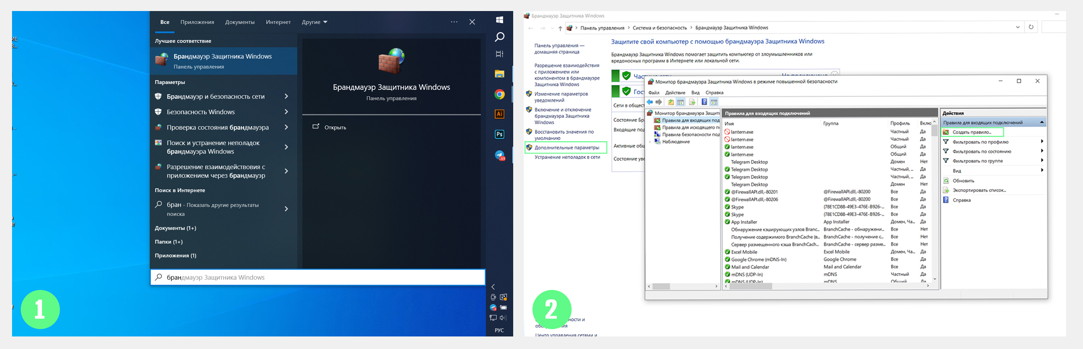The image size is (1083, 349).
Task: Select the Все search tab
Action: (x=165, y=22)
